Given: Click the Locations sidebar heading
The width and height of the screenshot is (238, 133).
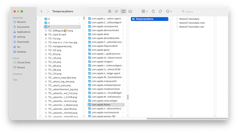Looking at the screenshot, I should [x=18, y=74].
